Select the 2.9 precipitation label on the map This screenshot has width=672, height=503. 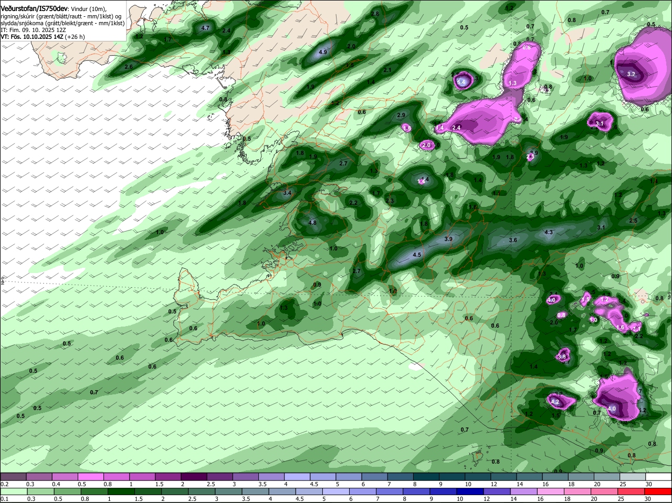(x=401, y=115)
